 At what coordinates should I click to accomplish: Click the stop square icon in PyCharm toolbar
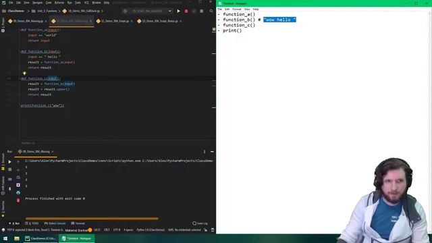[202, 11]
